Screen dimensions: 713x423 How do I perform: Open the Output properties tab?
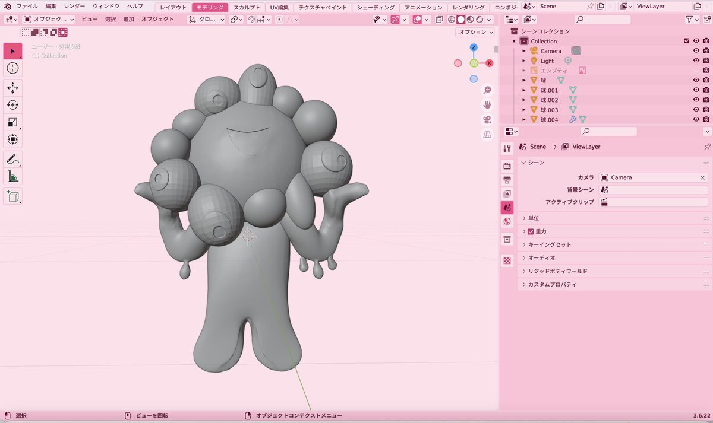[507, 180]
